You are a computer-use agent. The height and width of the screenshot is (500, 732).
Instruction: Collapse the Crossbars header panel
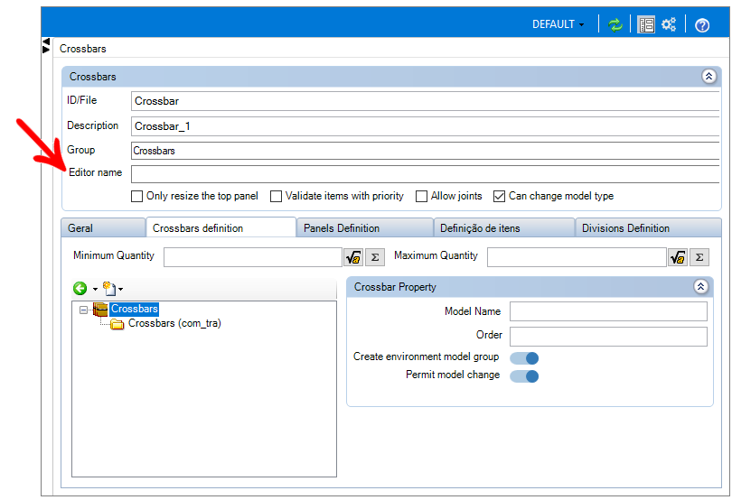tap(709, 76)
